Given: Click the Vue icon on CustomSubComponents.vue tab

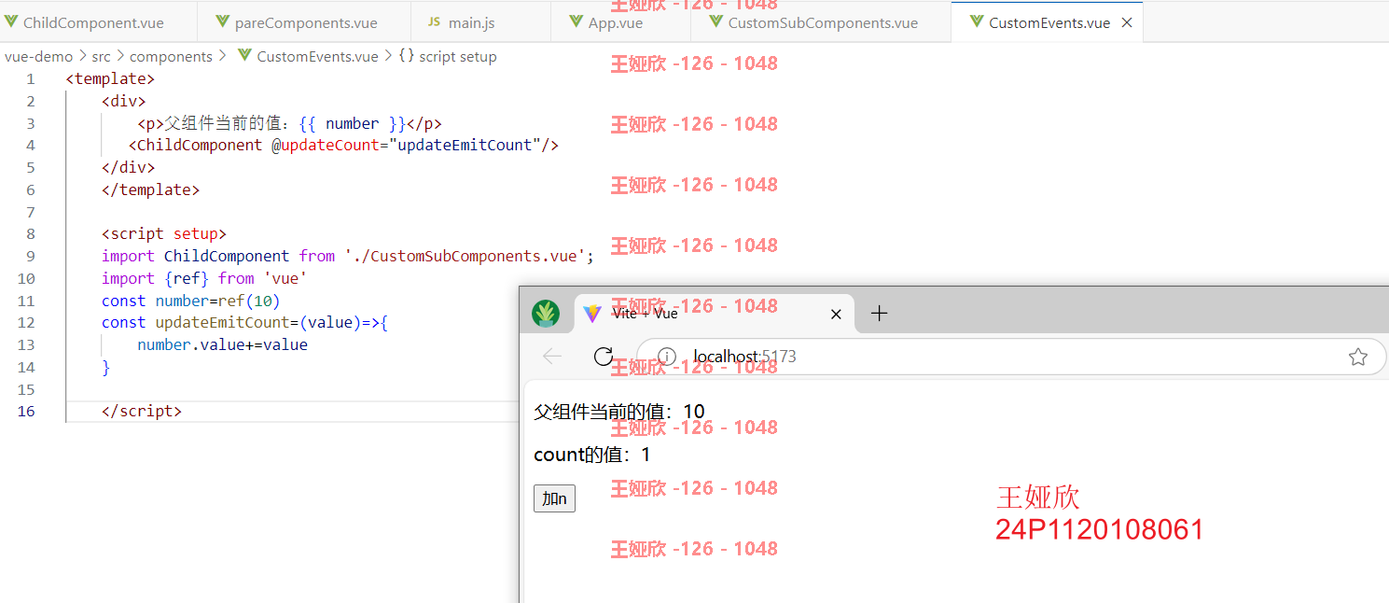Looking at the screenshot, I should click(715, 21).
